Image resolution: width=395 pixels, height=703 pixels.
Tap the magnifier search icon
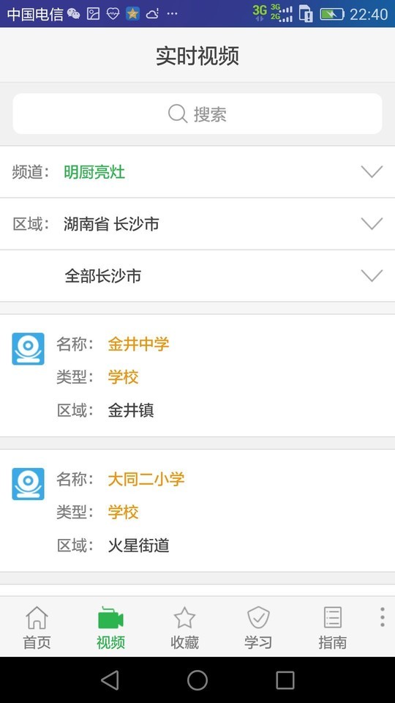coord(178,114)
